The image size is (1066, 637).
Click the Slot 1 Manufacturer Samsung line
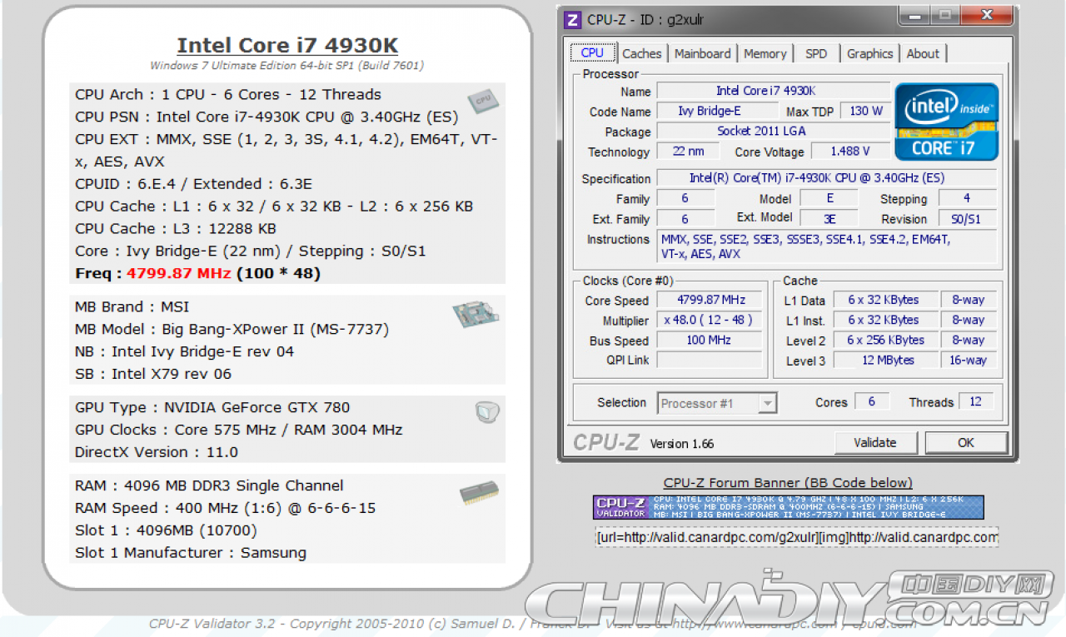tap(191, 553)
